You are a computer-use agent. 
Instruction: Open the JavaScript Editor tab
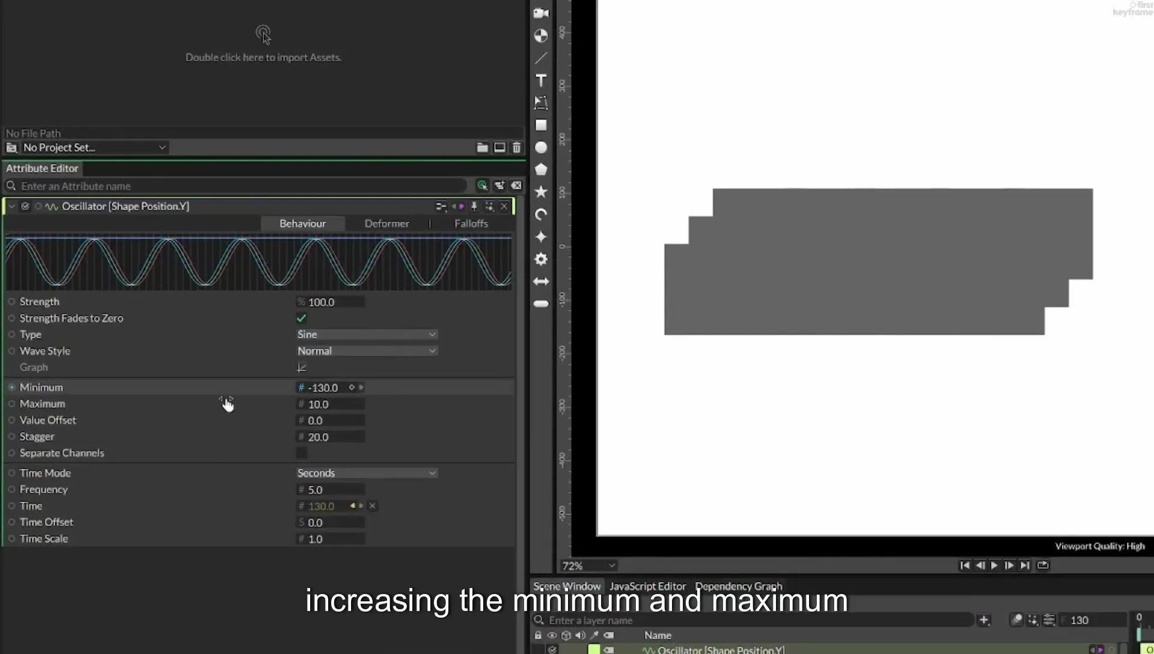pyautogui.click(x=647, y=586)
